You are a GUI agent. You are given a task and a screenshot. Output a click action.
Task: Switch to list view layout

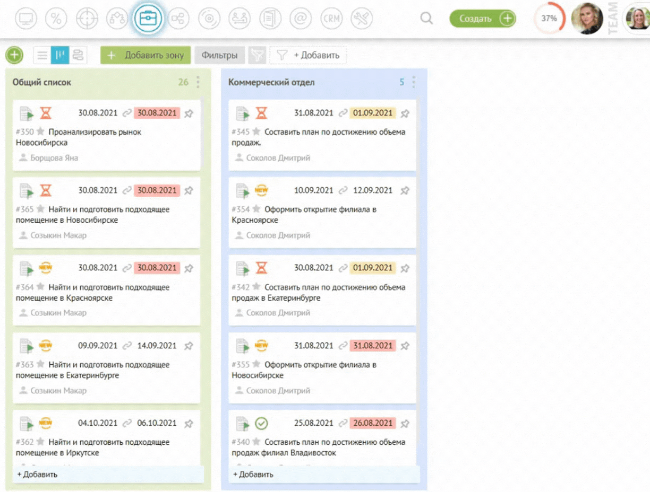click(x=42, y=55)
